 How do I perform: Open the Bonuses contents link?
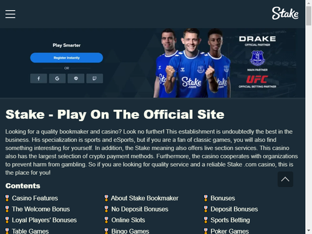(x=223, y=198)
